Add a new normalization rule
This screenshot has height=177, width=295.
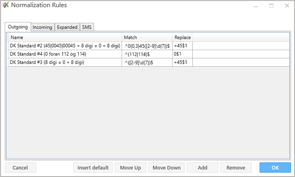tap(202, 167)
